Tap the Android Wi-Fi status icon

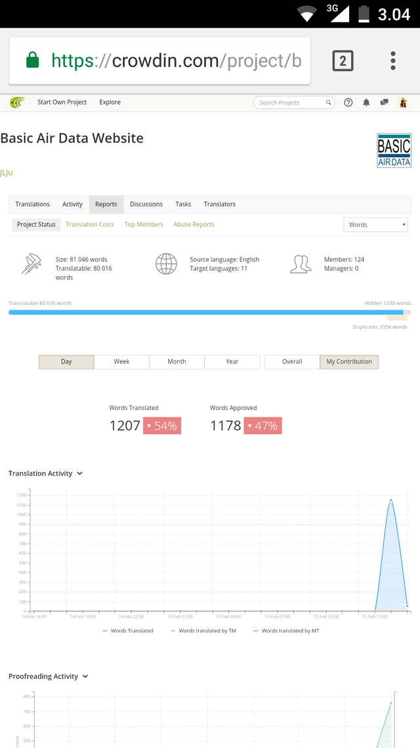coord(307,13)
